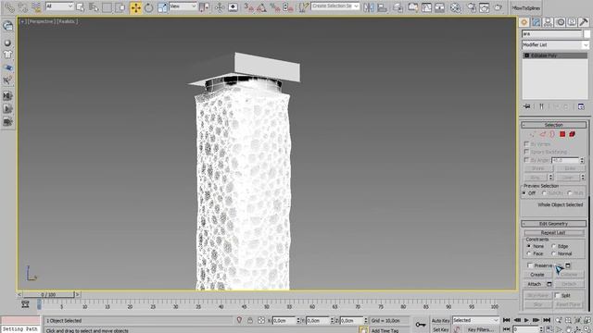Switch to Utilities command panel tab
The image size is (593, 333).
tap(584, 22)
